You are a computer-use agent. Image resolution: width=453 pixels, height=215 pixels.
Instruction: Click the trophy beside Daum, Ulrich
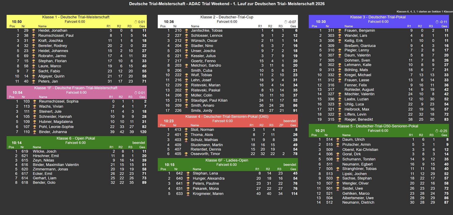(338, 140)
